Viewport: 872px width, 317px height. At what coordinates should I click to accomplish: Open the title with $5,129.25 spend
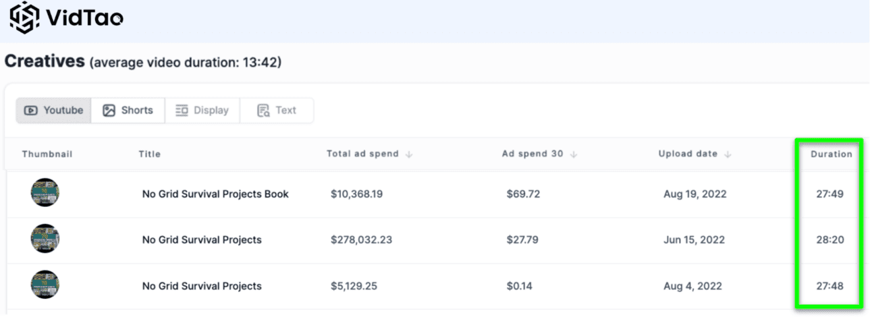tap(202, 286)
